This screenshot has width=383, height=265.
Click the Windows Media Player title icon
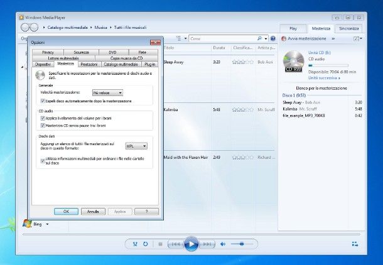pos(21,18)
